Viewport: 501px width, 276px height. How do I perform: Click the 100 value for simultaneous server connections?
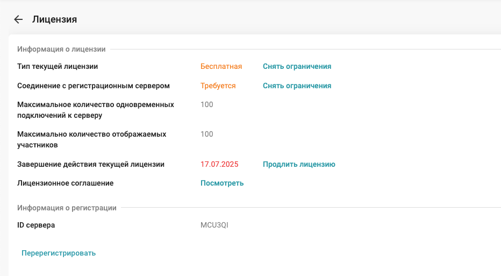coord(206,105)
